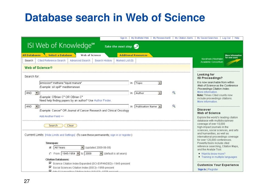Image resolution: width=258 pixels, height=194 pixels.
Task: Click Hide Limits and Settings link
Action: 60,135
